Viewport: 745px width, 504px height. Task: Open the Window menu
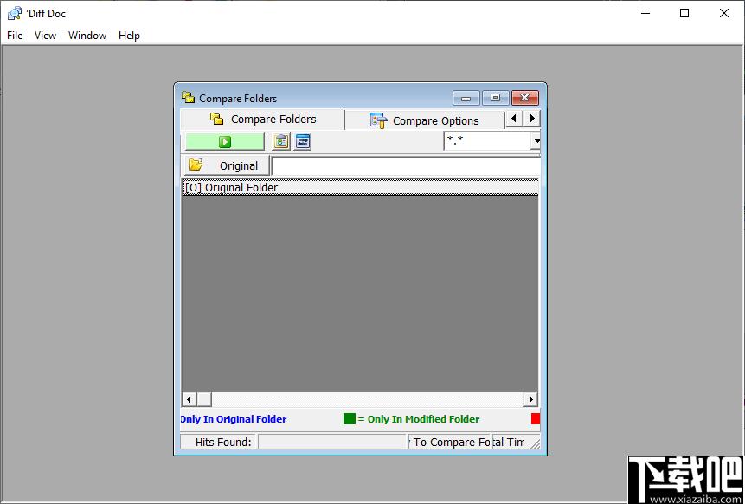tap(87, 36)
